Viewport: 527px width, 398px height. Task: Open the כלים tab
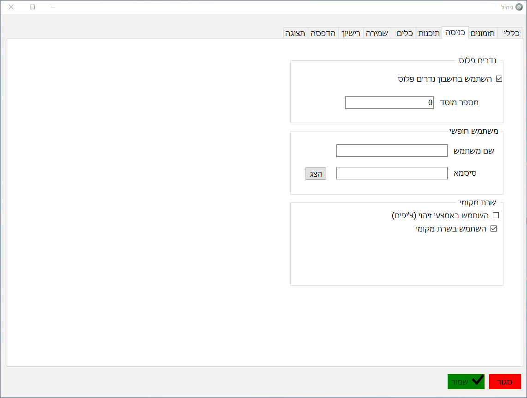(404, 33)
